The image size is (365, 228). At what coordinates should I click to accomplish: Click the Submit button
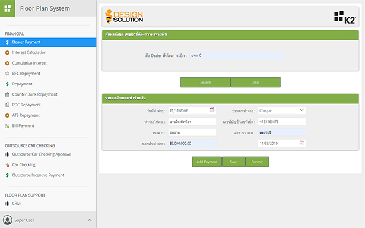coord(257,161)
